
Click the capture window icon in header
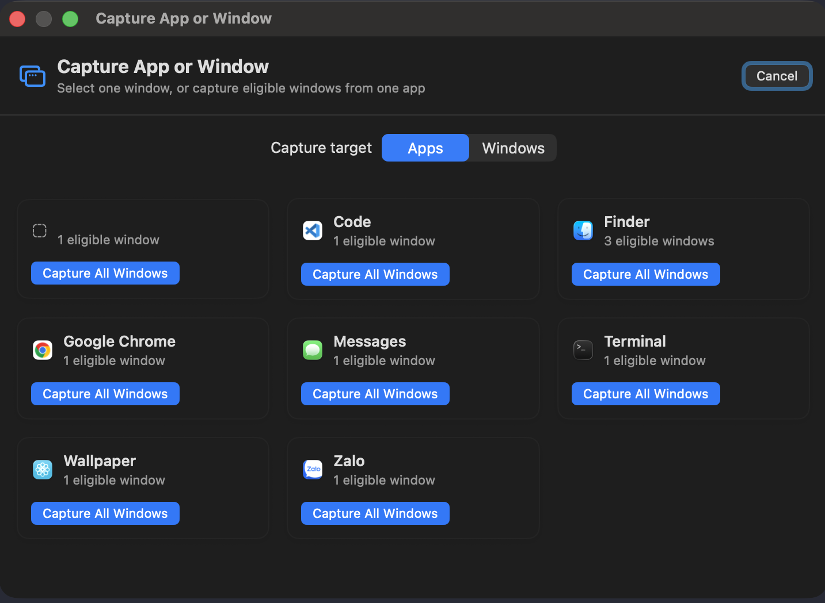[x=32, y=76]
